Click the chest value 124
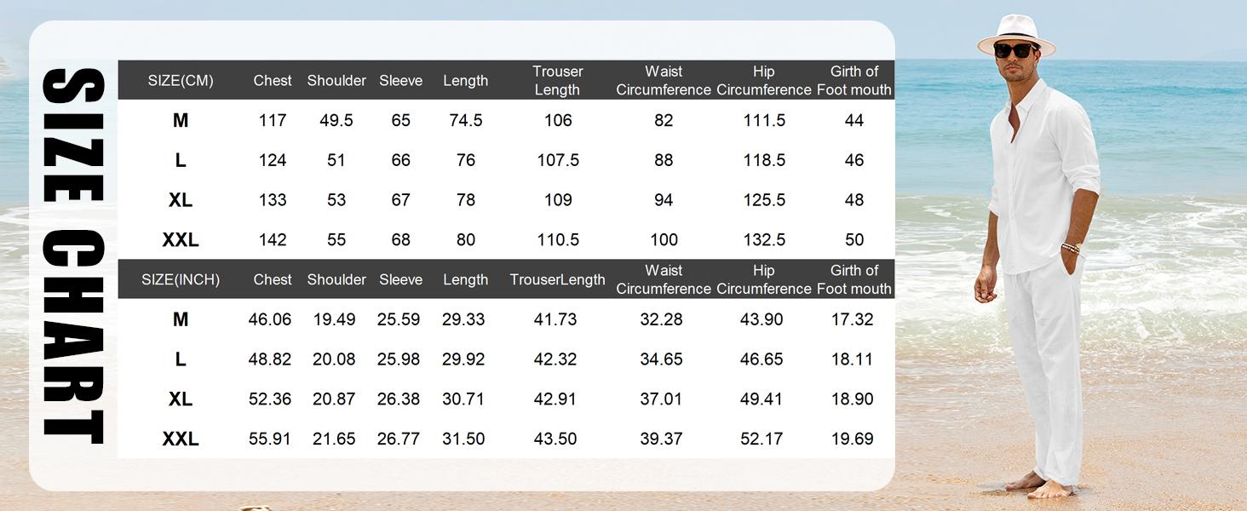Viewport: 1247px width, 511px height. coord(273,160)
